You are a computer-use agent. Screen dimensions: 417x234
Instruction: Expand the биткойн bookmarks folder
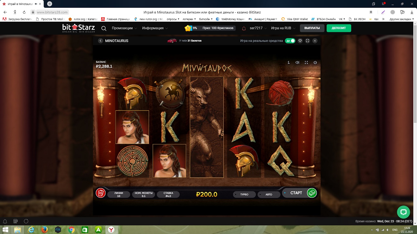206,19
